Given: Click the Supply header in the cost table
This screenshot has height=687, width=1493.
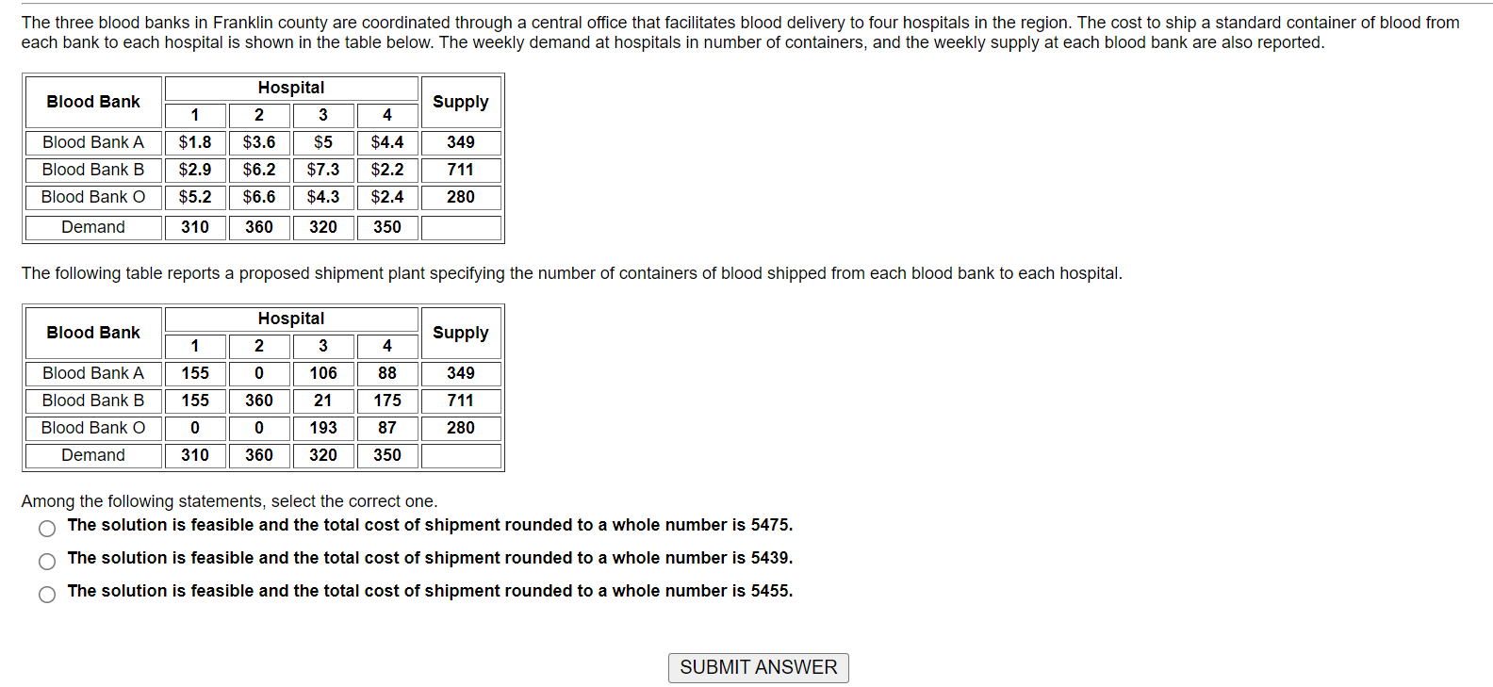Looking at the screenshot, I should click(461, 102).
